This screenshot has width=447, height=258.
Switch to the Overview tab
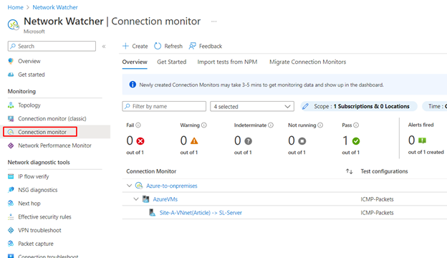coord(135,62)
